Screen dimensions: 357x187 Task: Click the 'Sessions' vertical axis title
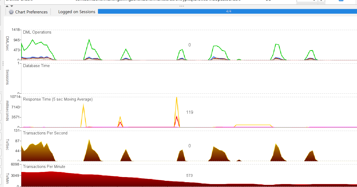7,77
